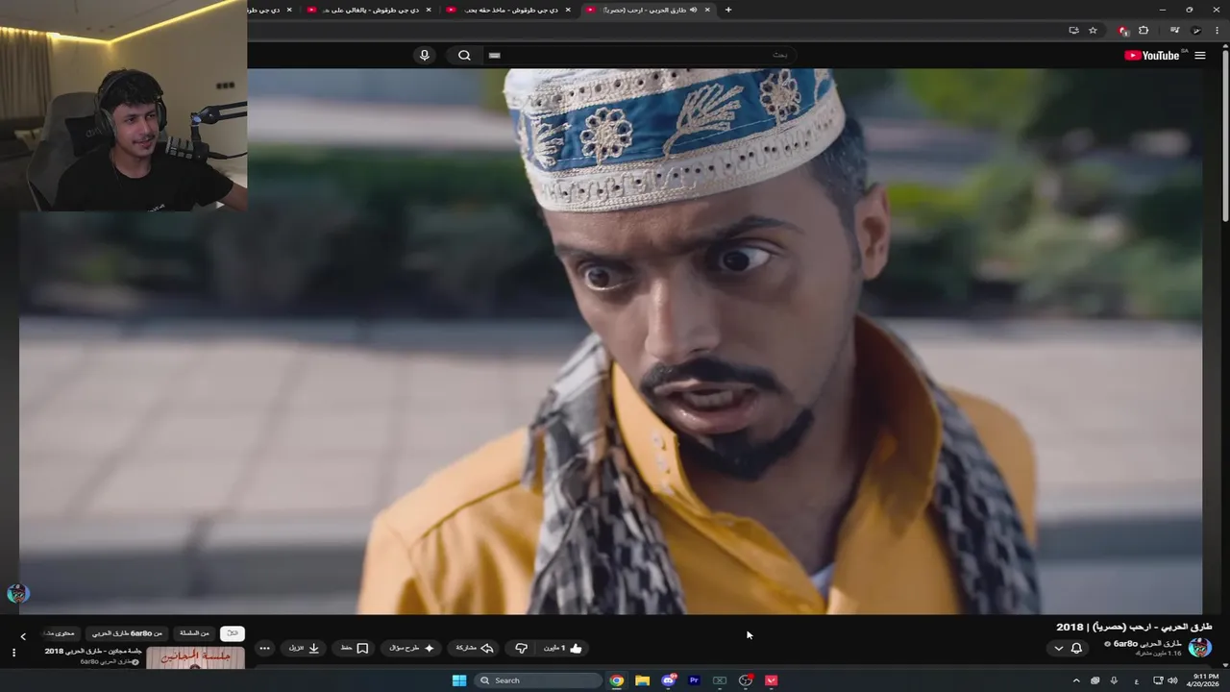Screen dimensions: 1230x692
Task: Open the clock showing 9:11 PM
Action: (x=1205, y=680)
